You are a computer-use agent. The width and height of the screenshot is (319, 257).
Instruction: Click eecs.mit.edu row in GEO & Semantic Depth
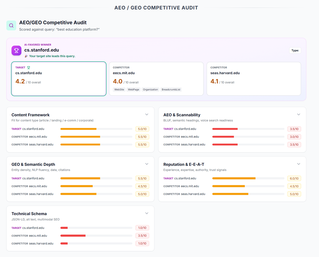click(x=80, y=186)
